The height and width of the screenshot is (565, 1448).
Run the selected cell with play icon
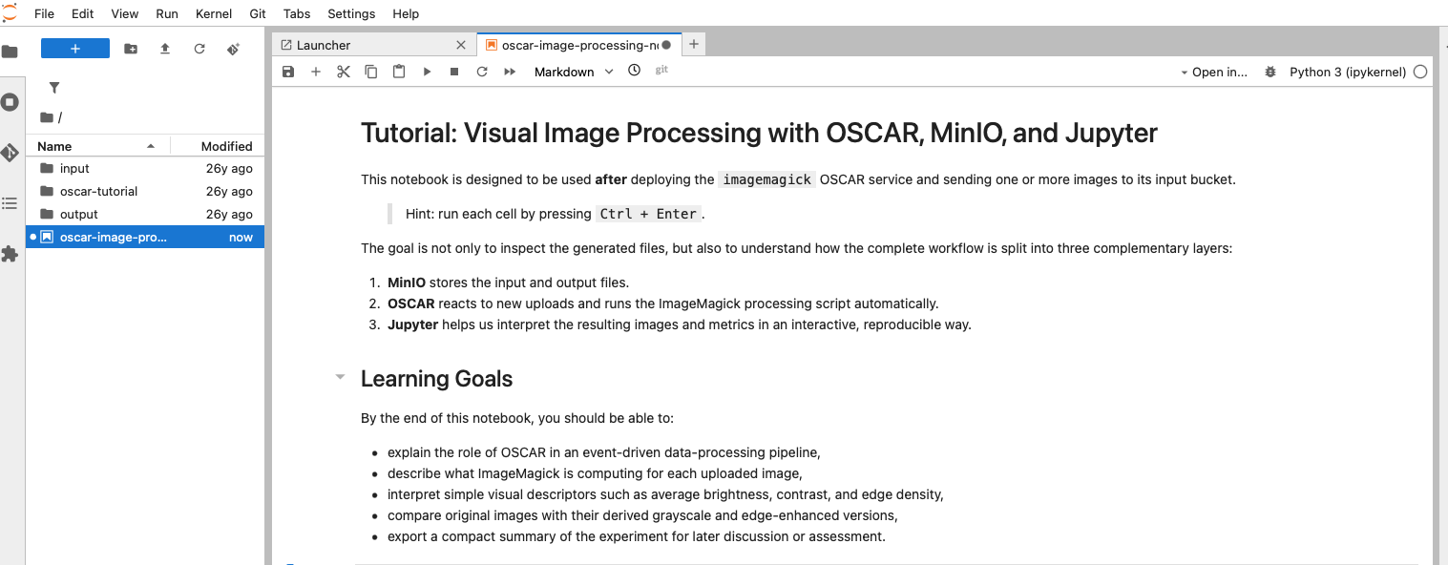click(x=427, y=72)
